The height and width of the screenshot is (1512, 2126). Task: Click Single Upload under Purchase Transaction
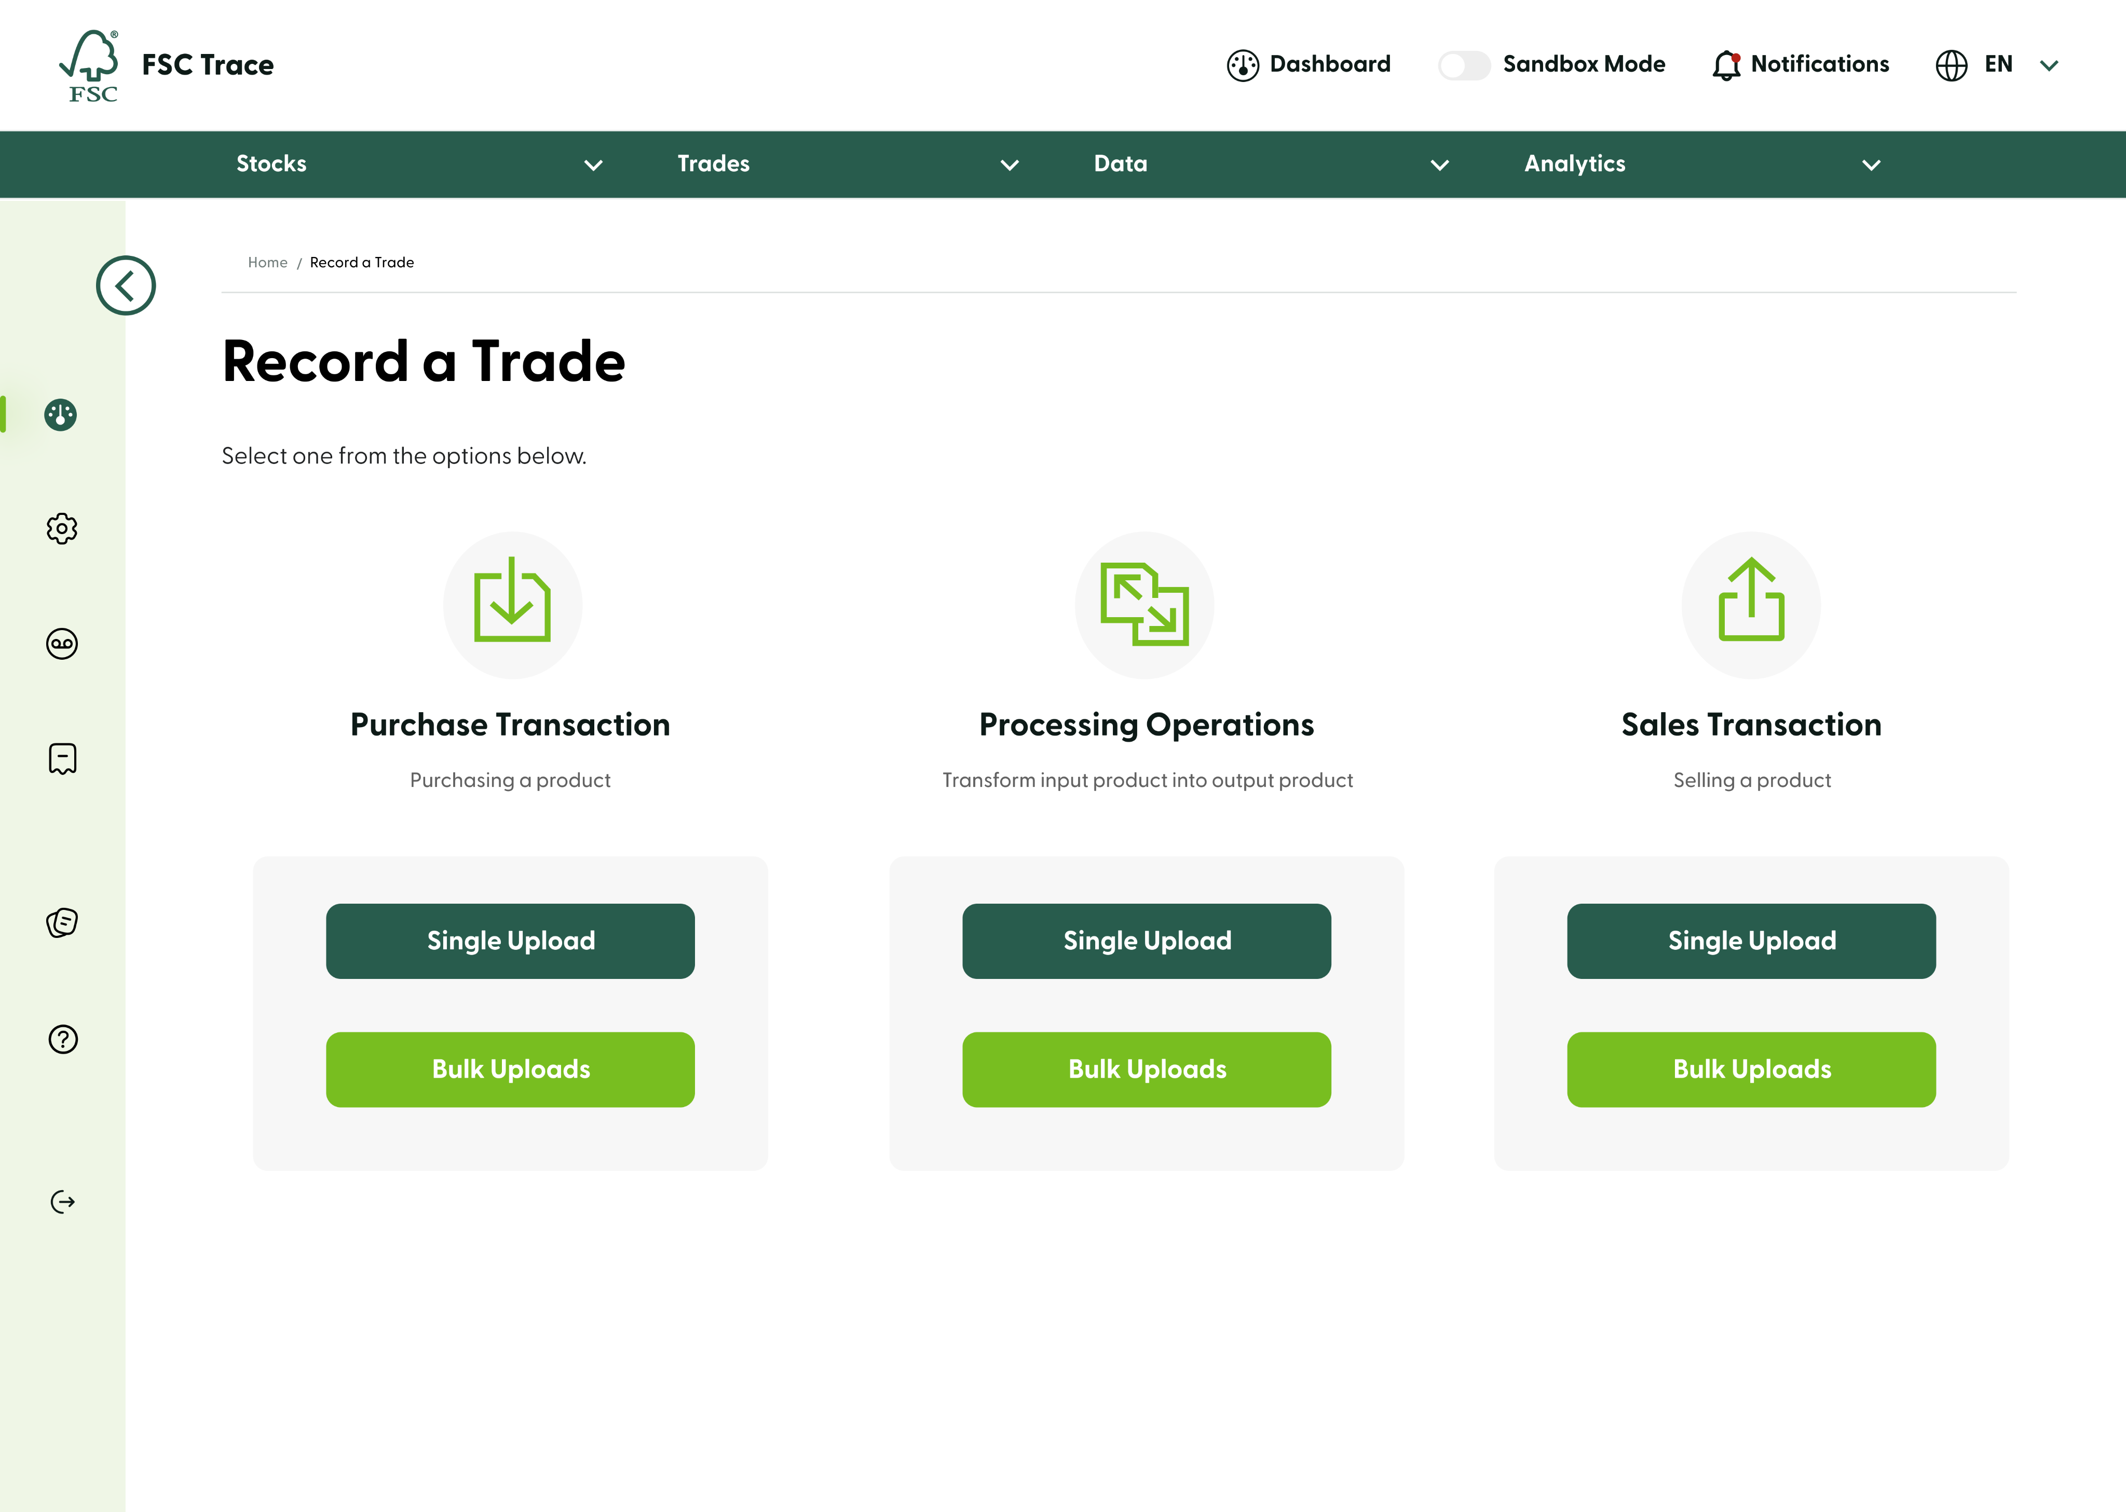click(x=510, y=941)
